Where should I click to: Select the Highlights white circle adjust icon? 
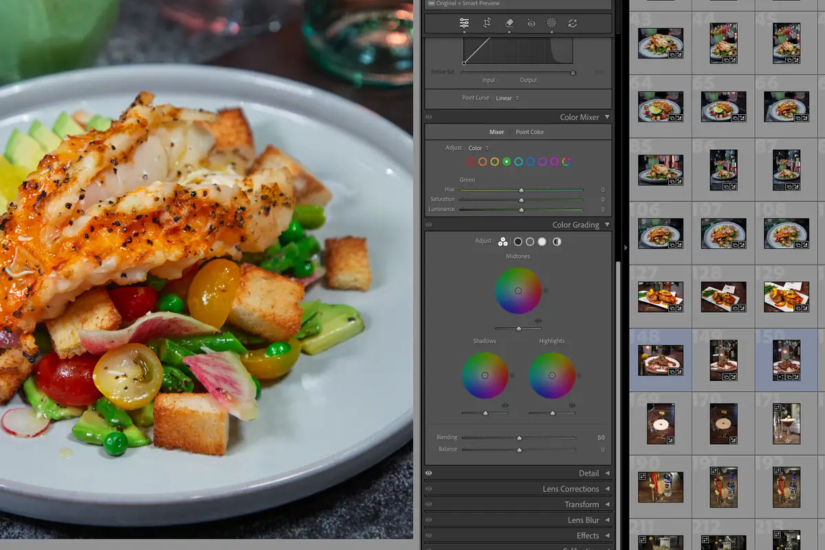point(542,241)
